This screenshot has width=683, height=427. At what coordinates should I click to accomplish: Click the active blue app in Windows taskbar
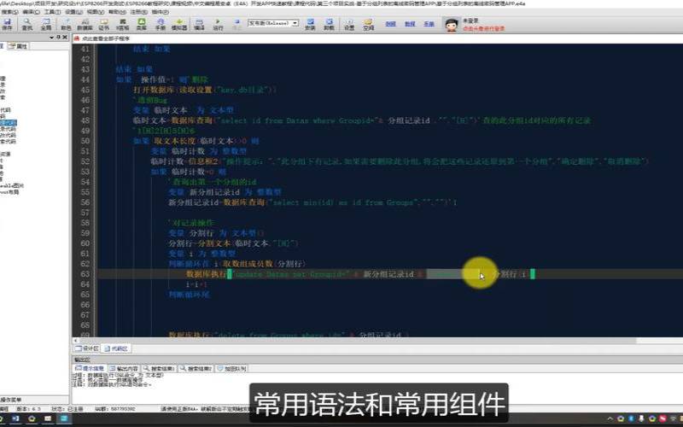click(x=64, y=418)
